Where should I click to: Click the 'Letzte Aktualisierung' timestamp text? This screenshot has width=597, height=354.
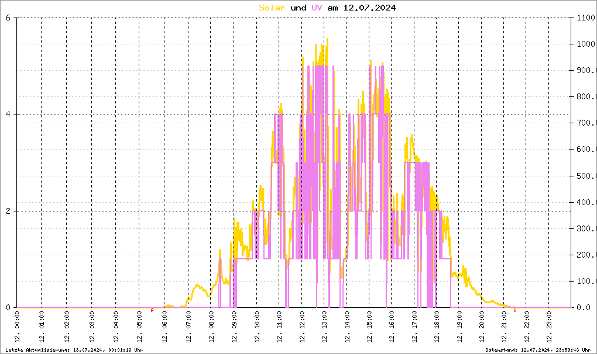(74, 350)
